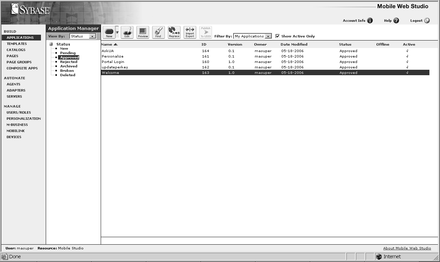Open the dropdown arrow beside New
The height and width of the screenshot is (262, 440).
[x=117, y=32]
